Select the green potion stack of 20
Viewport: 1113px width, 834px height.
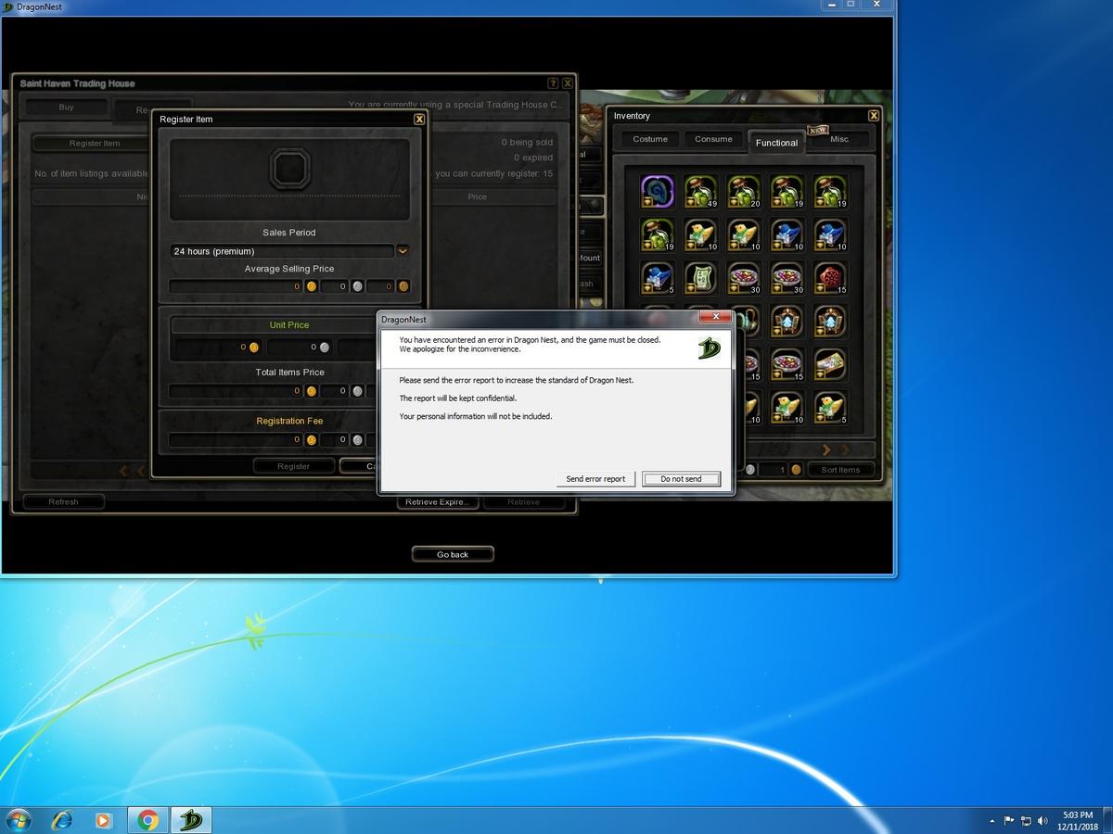point(744,191)
